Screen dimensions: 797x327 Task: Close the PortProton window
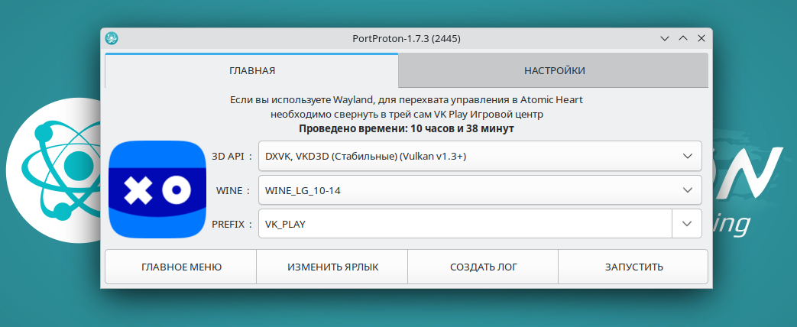click(701, 38)
